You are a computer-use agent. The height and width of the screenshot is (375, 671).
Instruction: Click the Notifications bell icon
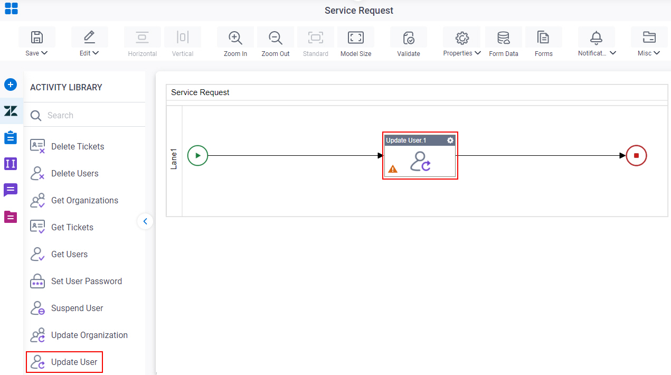[596, 37]
